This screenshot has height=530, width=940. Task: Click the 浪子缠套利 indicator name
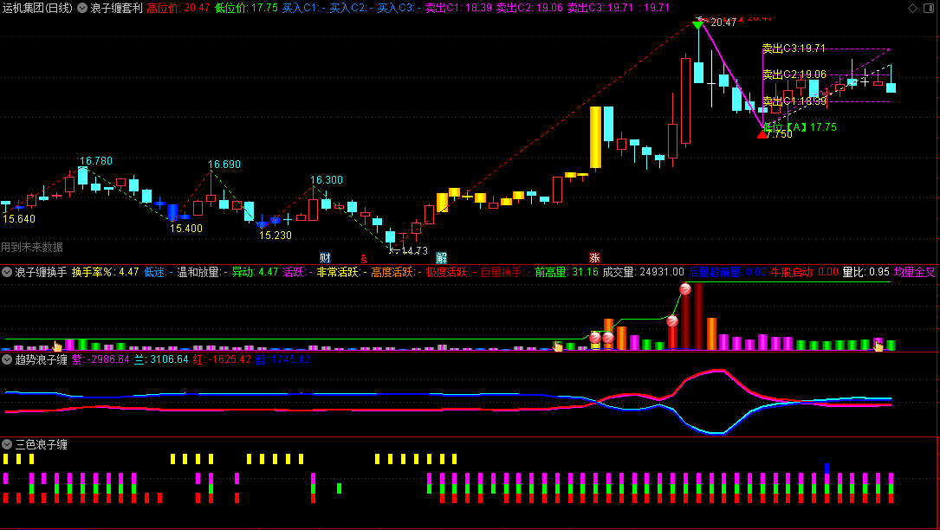click(116, 9)
